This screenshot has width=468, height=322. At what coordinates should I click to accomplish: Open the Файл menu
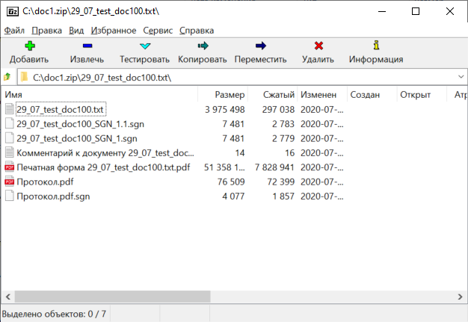[x=14, y=31]
